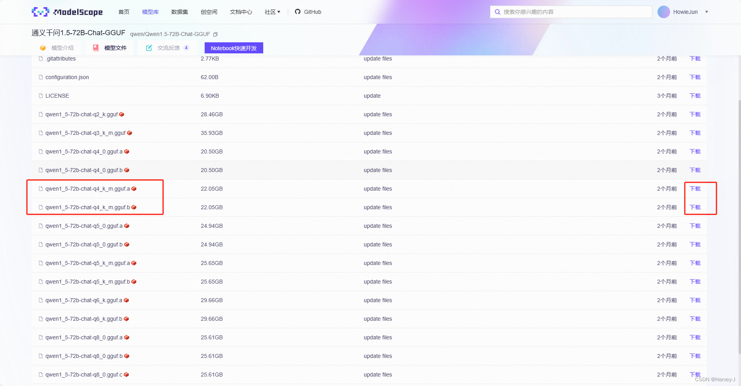
Task: Download qwen1_5-72b-chat-q4_k_m.gguf.a
Action: 695,189
